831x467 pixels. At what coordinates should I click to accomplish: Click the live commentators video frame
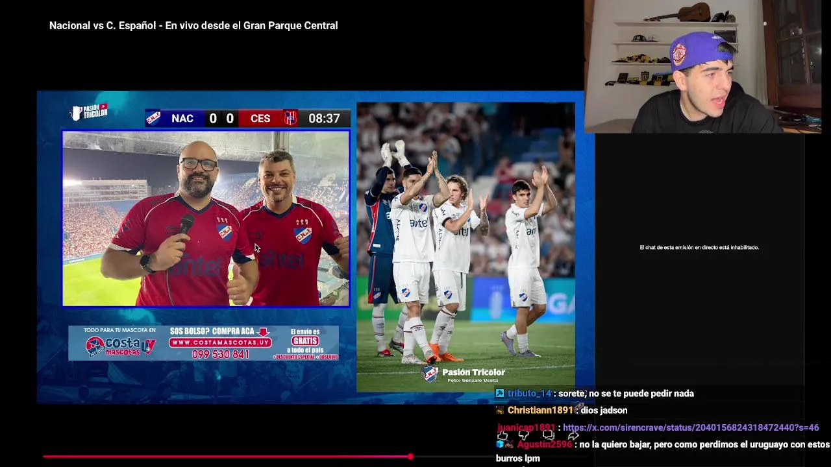206,219
